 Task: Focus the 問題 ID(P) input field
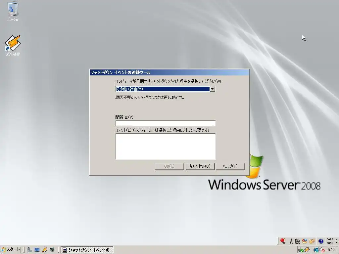click(x=166, y=123)
